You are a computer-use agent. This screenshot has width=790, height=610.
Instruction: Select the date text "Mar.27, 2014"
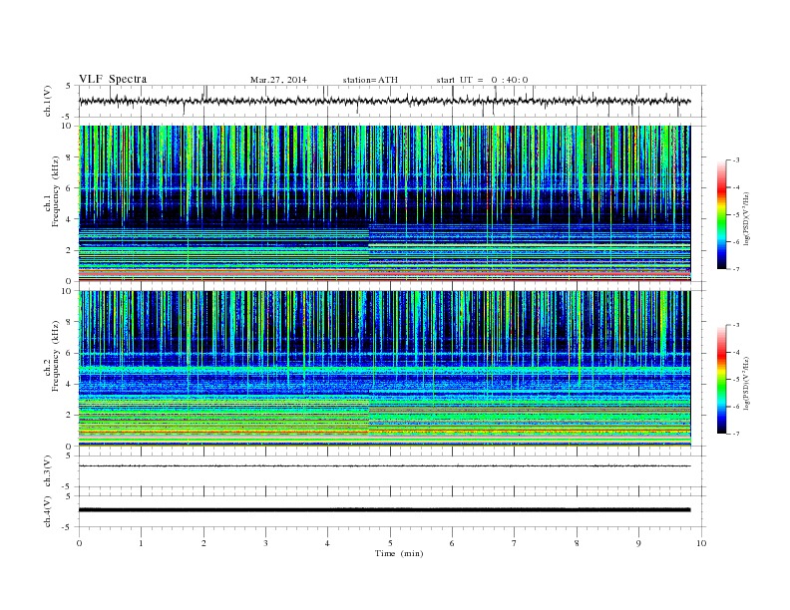278,80
